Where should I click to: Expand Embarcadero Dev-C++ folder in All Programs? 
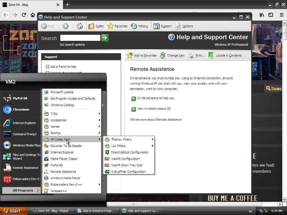[x=72, y=184]
